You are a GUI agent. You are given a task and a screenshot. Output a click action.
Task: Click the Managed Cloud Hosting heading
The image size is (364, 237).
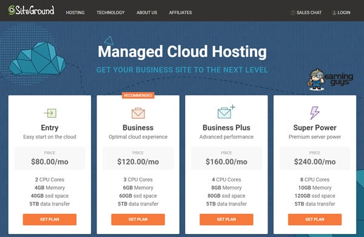pos(182,51)
